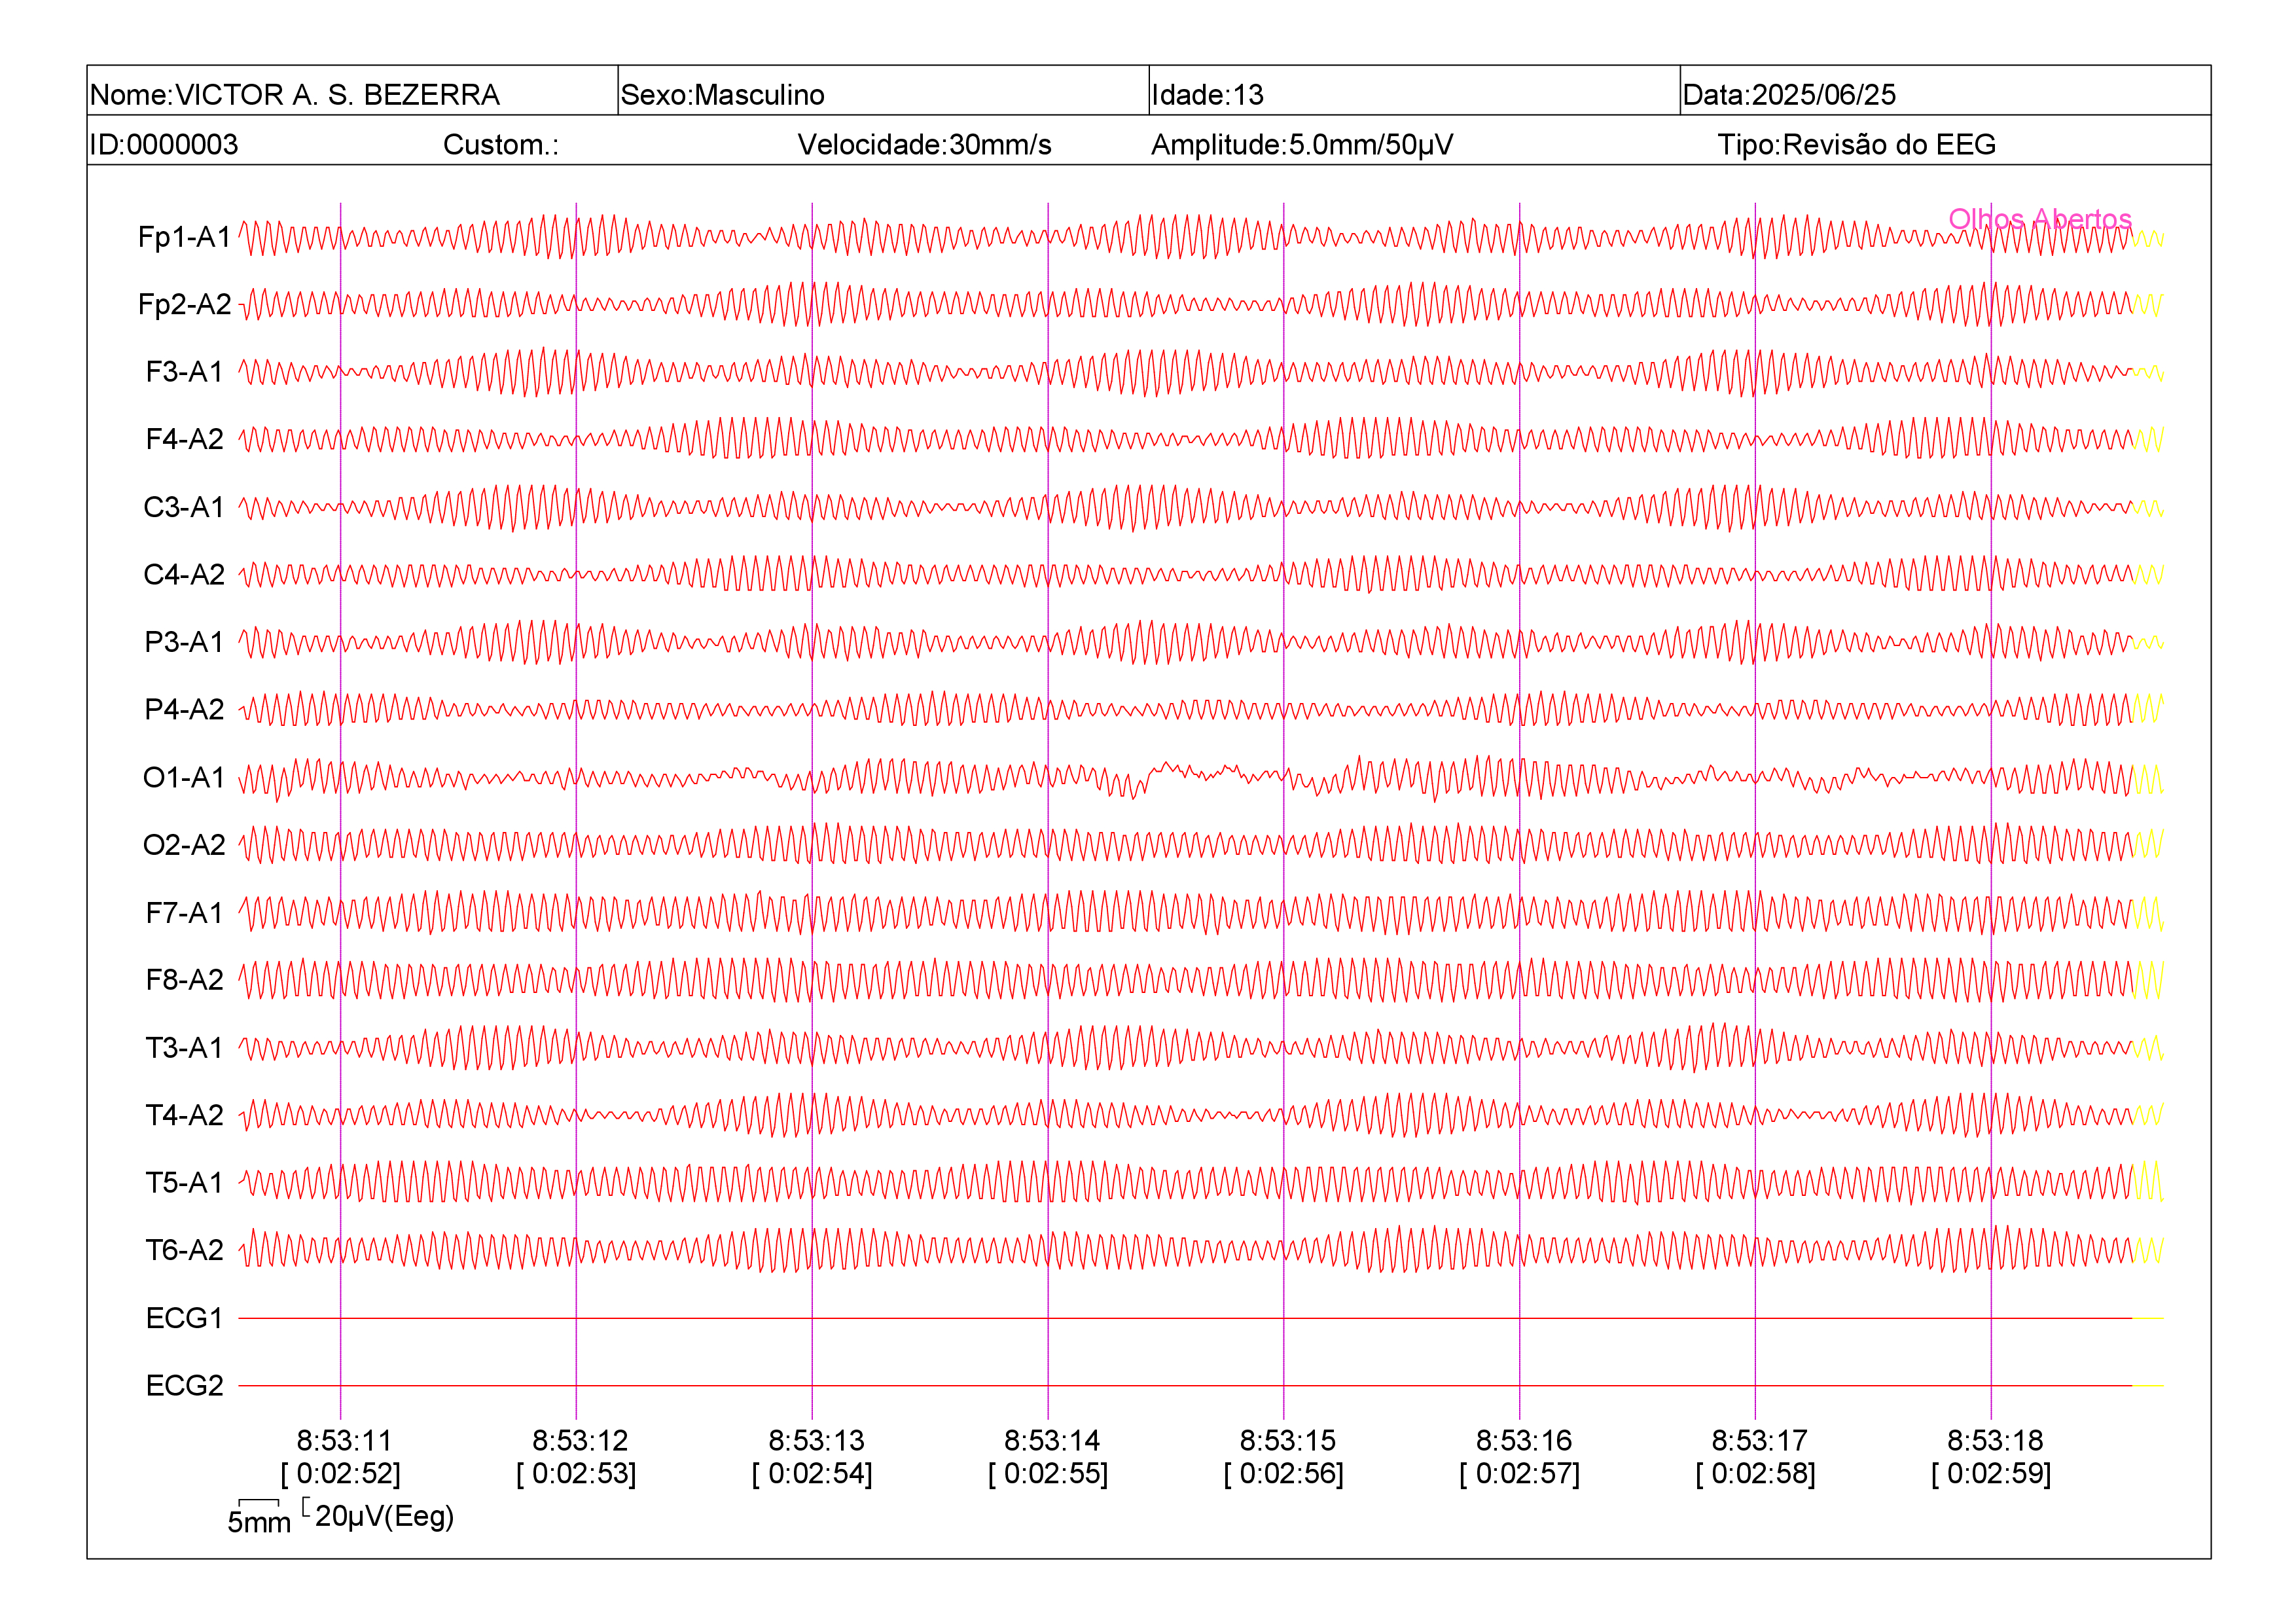
Task: Select the P4-A2 channel label
Action: click(184, 709)
